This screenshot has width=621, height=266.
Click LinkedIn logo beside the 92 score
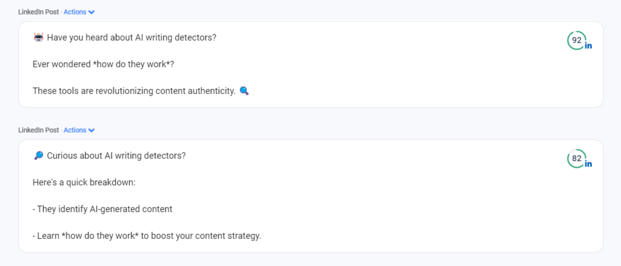pos(588,46)
